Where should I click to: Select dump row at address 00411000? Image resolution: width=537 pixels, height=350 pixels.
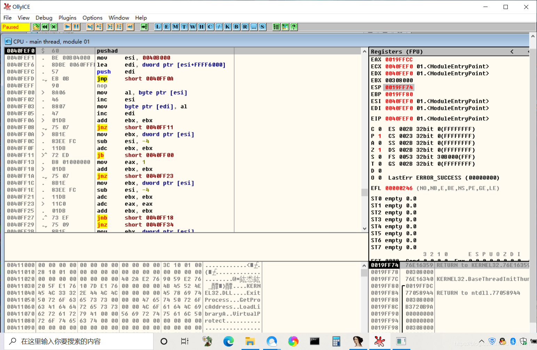(133, 265)
